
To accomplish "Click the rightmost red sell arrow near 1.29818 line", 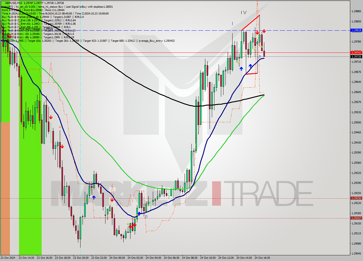I will point(264,31).
